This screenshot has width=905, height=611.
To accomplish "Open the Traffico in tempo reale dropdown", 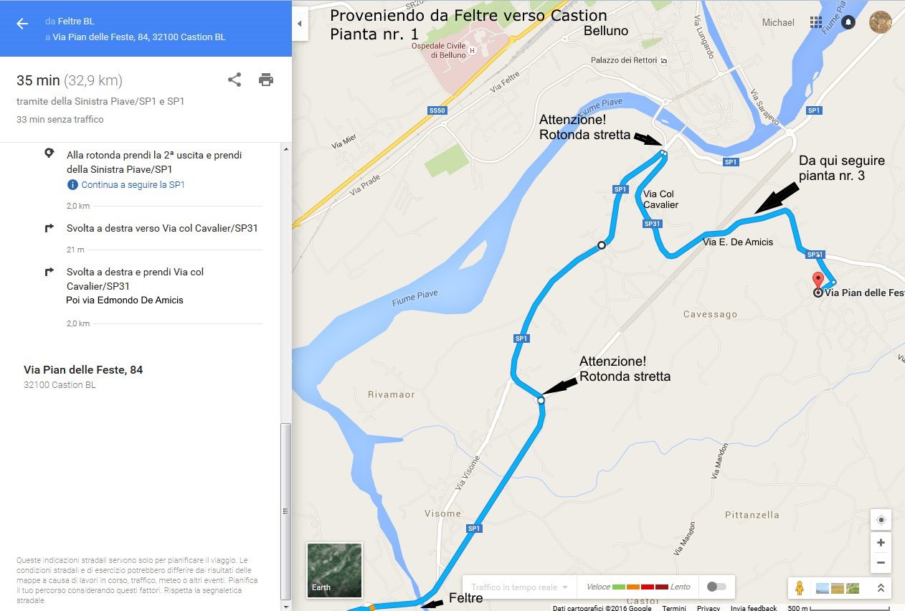I will click(520, 587).
